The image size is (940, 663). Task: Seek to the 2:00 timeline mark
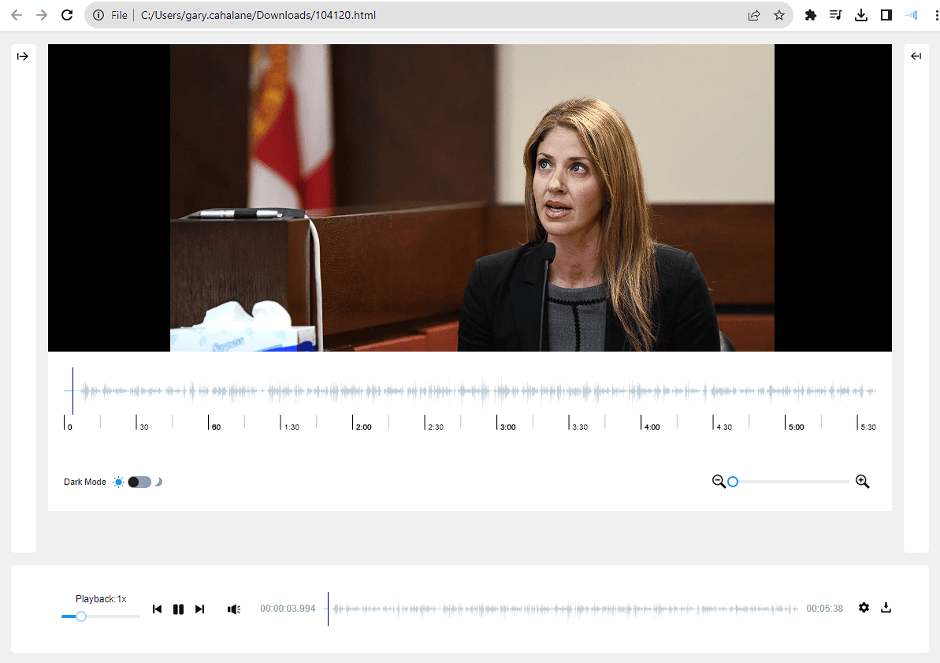click(x=363, y=427)
